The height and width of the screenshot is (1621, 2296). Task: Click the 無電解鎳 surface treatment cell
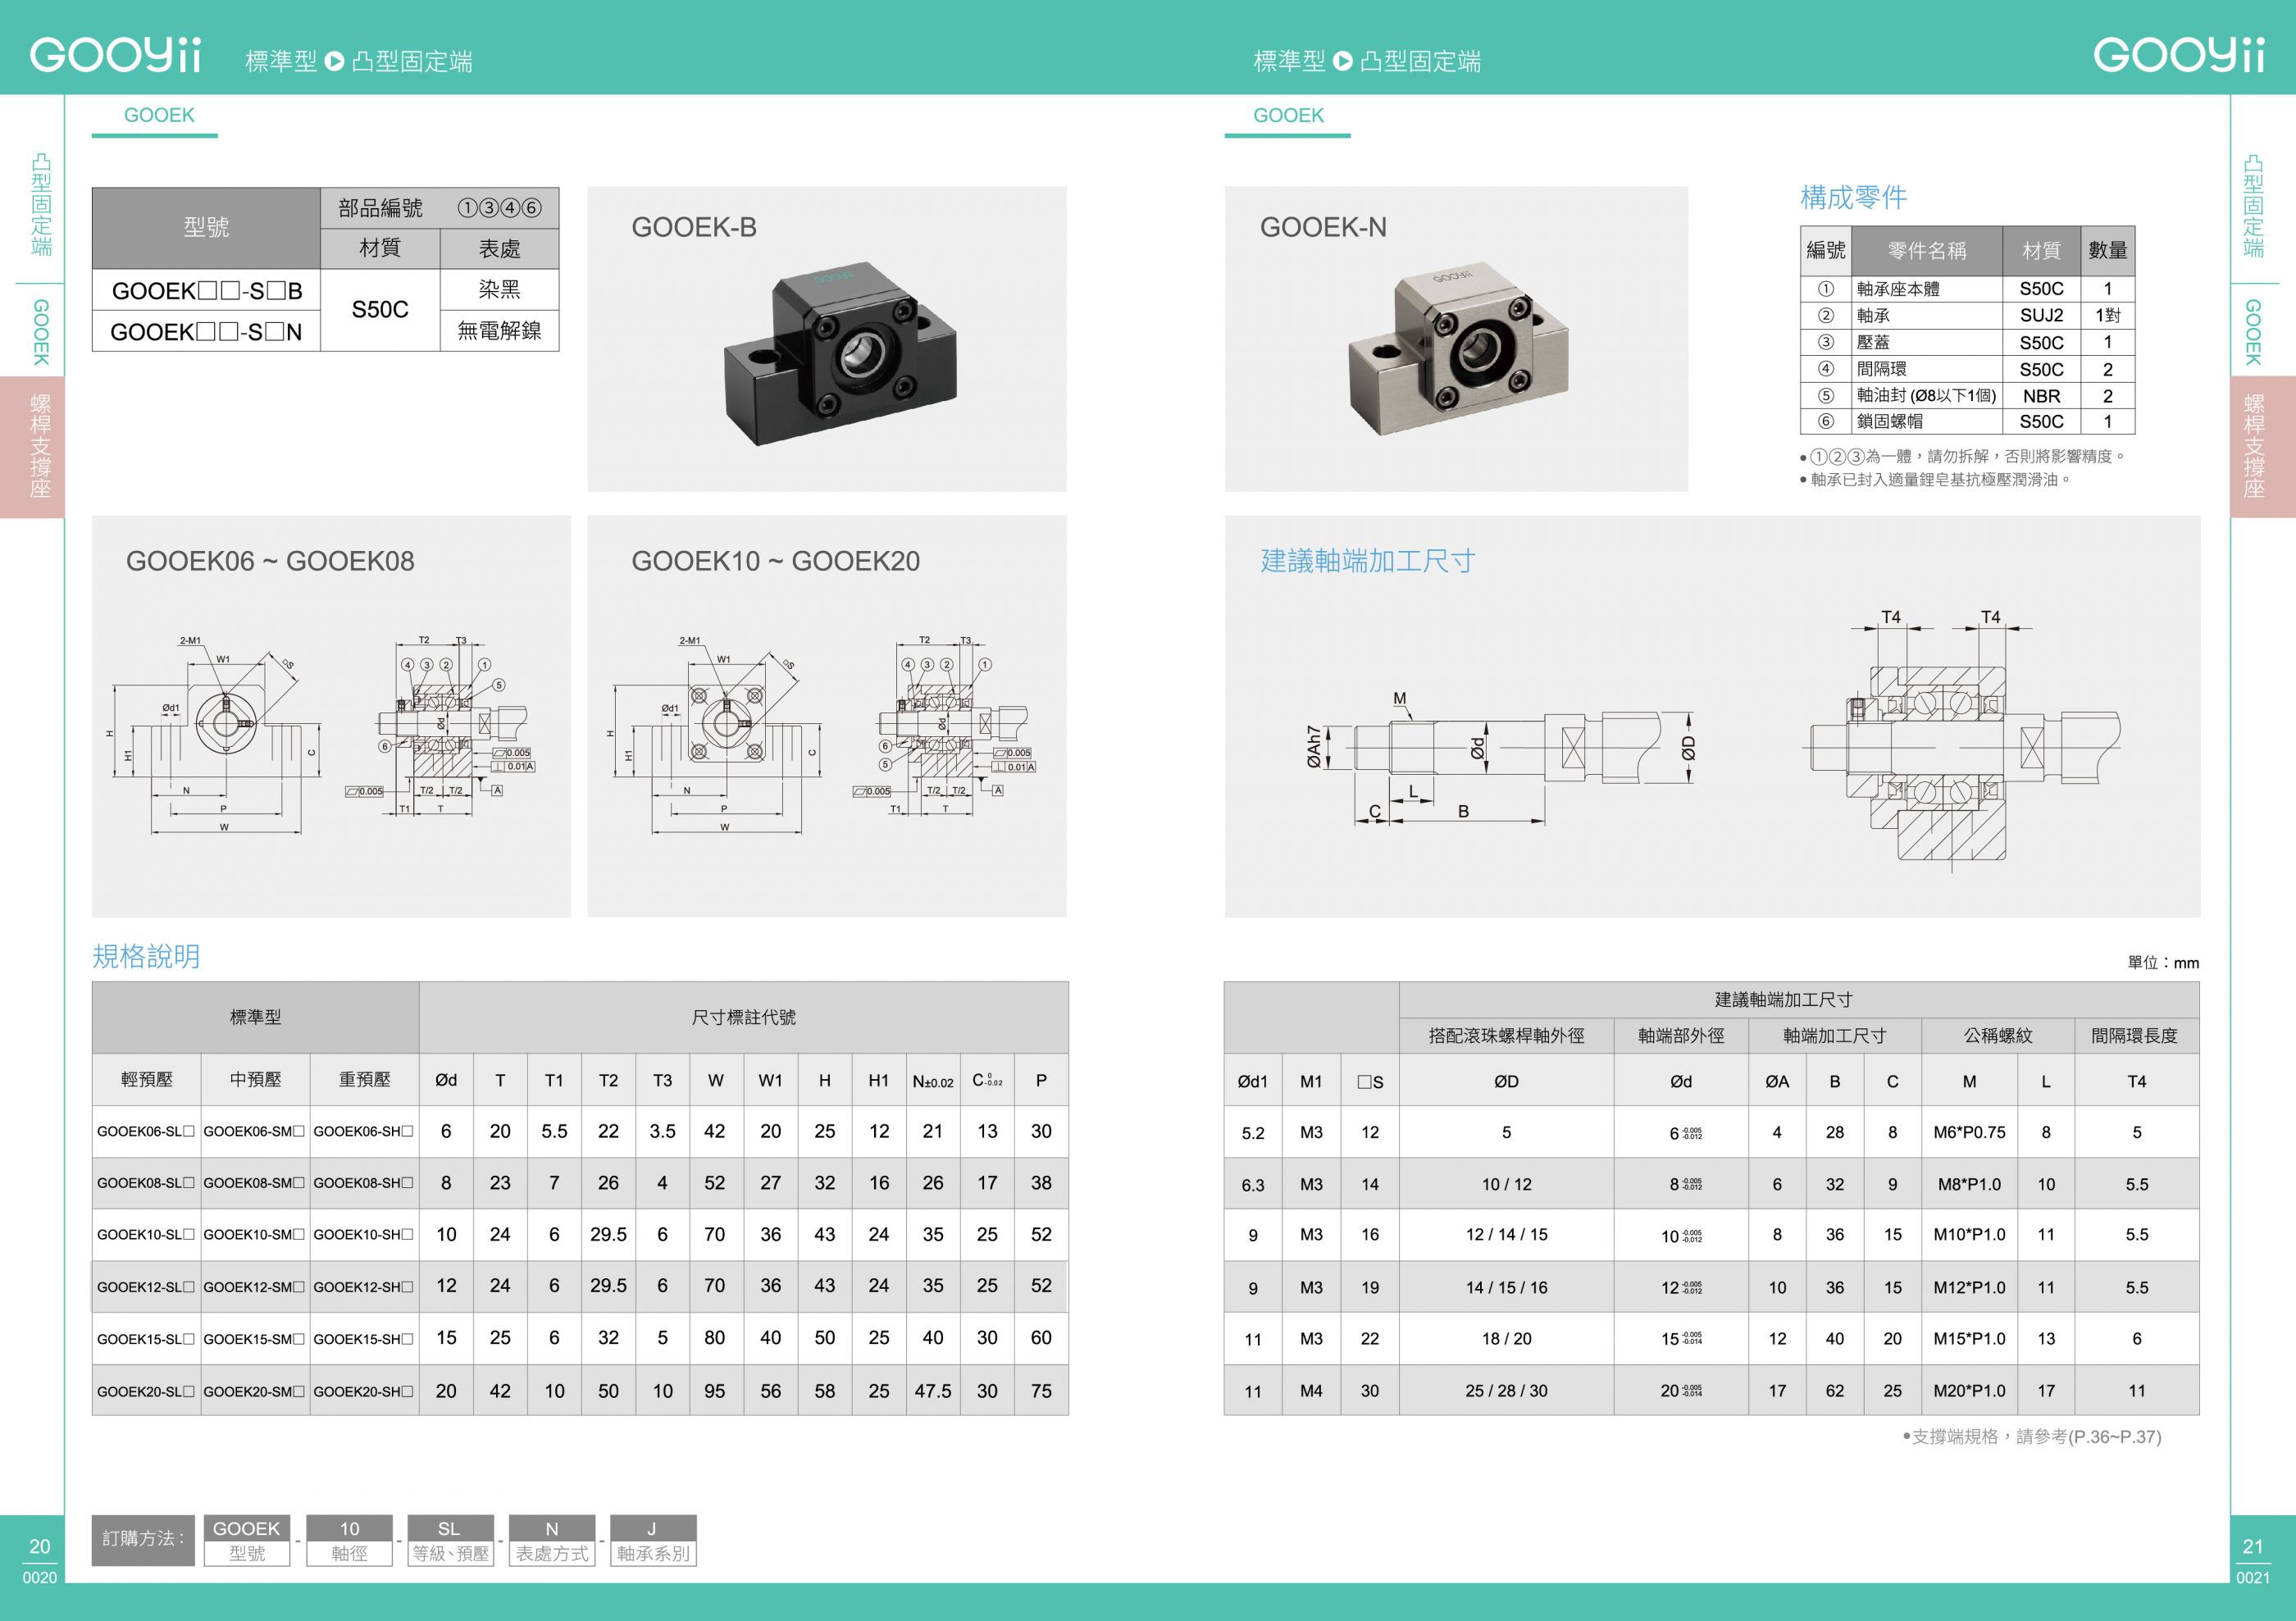pyautogui.click(x=499, y=330)
